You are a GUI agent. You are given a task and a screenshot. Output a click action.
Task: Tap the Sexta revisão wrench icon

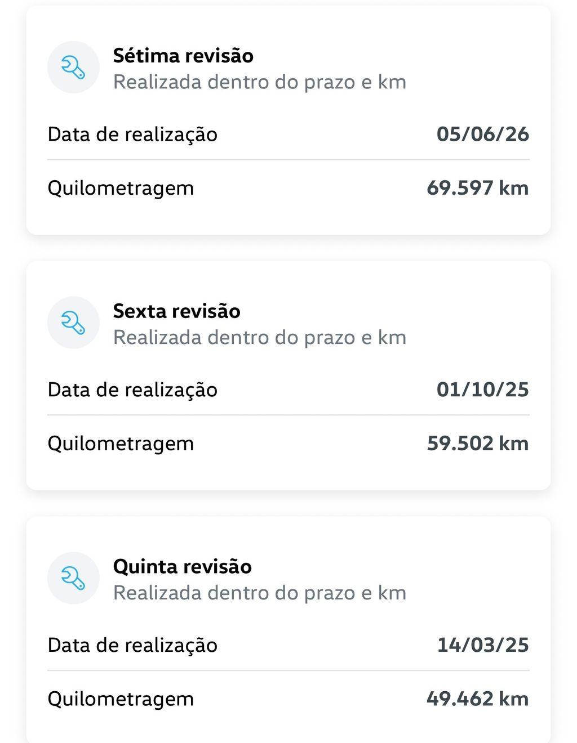coord(73,323)
